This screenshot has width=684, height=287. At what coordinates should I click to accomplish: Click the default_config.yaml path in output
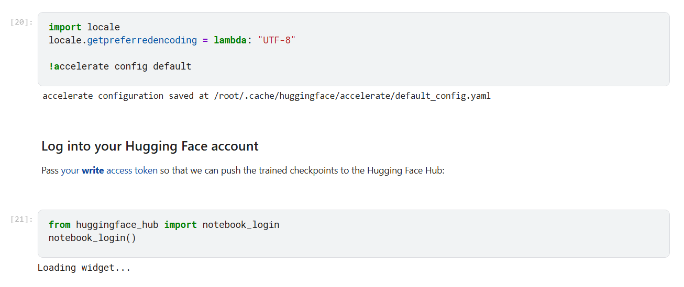[443, 96]
